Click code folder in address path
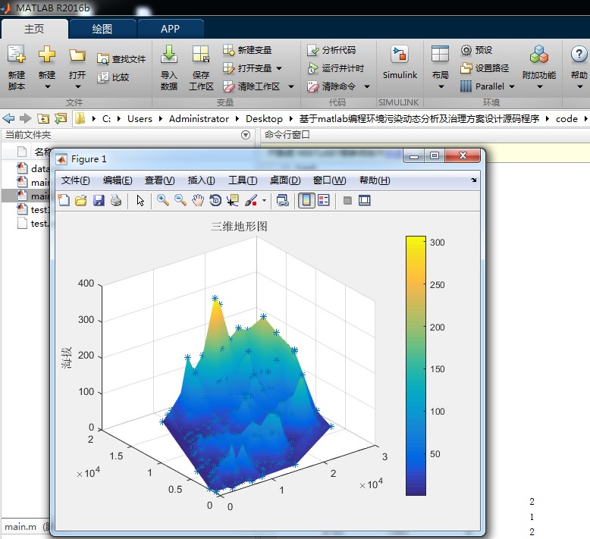 coord(566,119)
